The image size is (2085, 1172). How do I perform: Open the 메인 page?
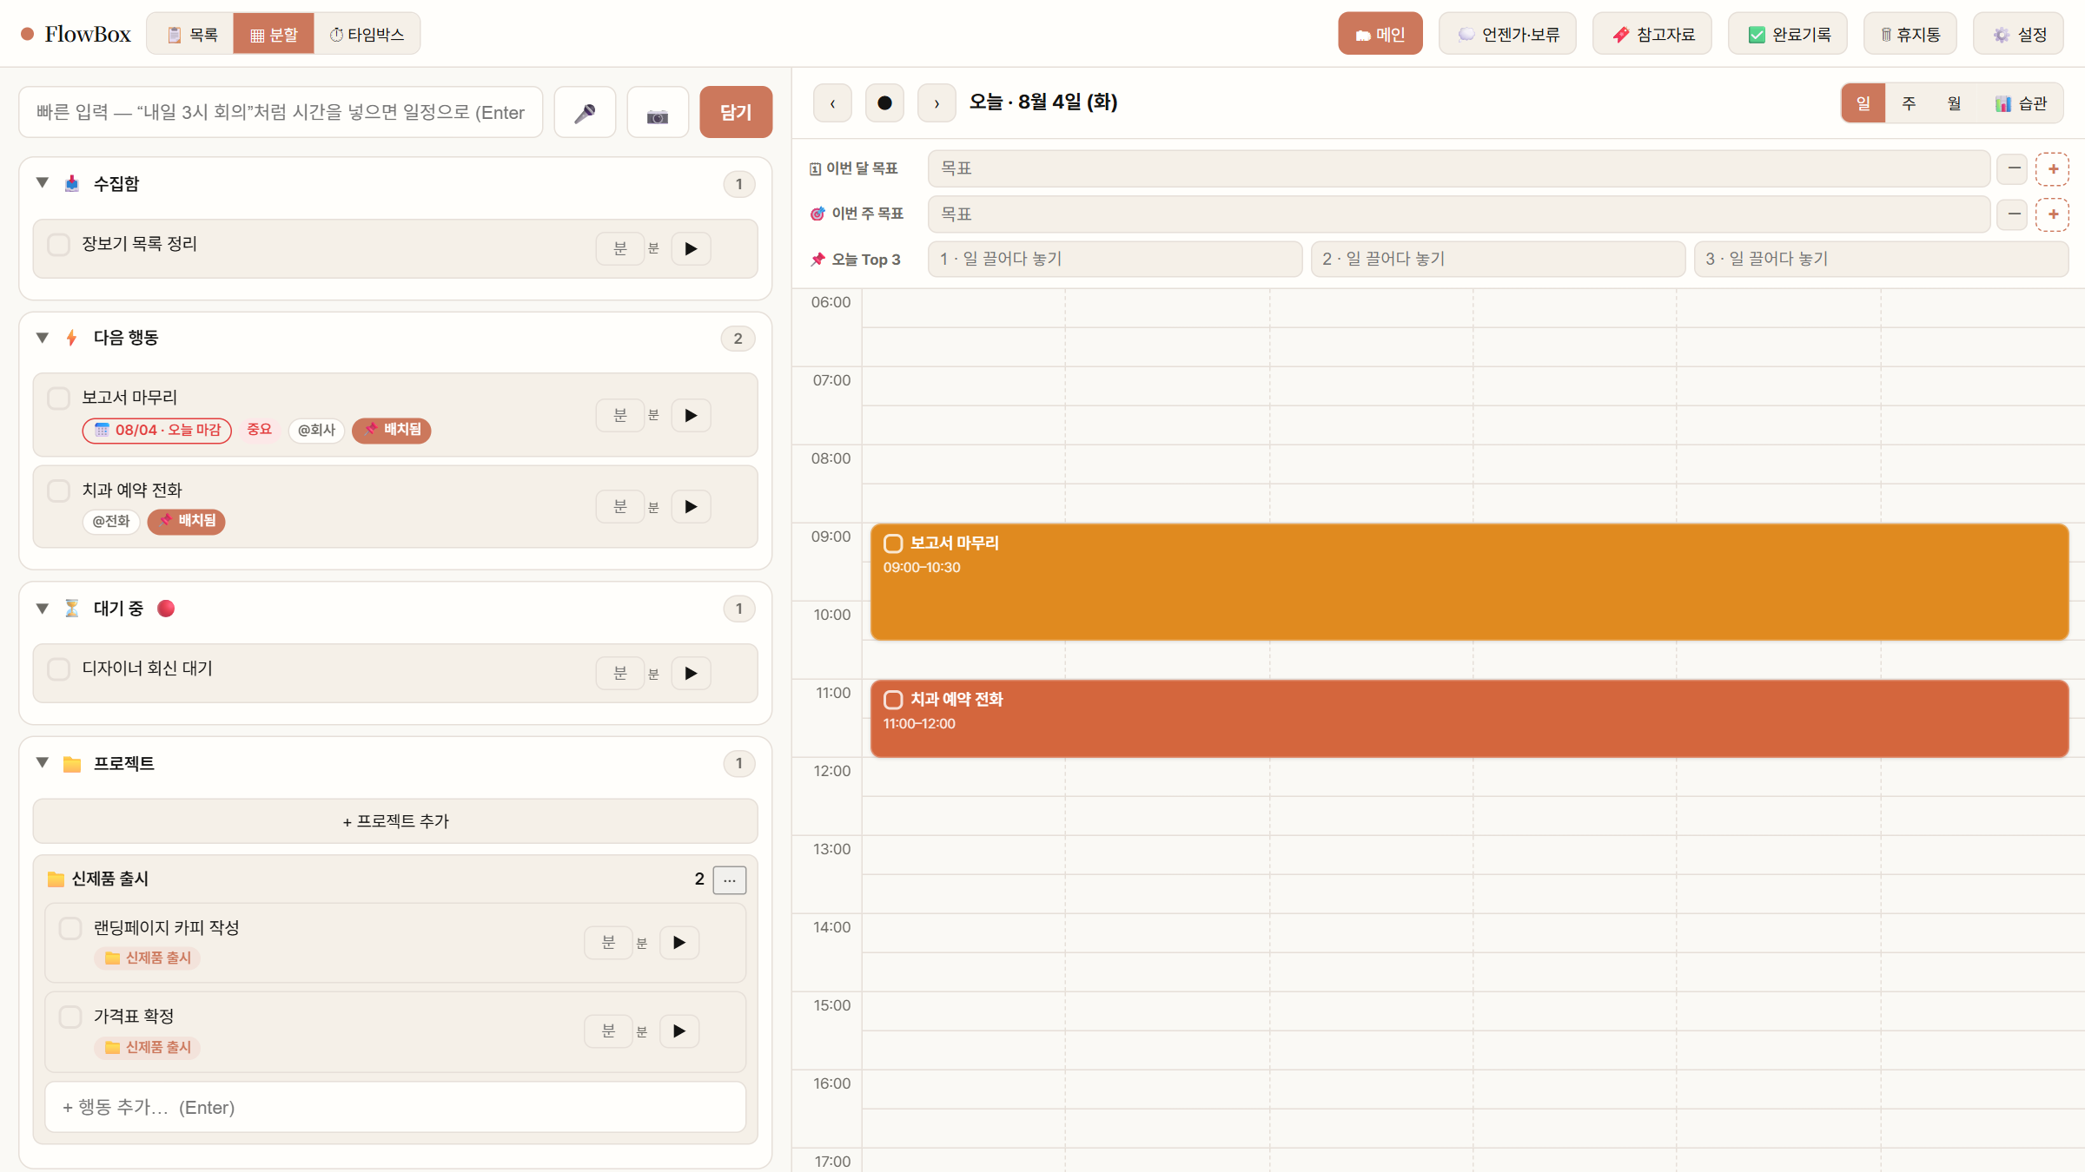[x=1380, y=34]
